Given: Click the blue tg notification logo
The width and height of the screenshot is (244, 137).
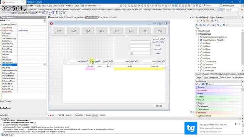Looking at the screenshot, I should pos(191,128).
